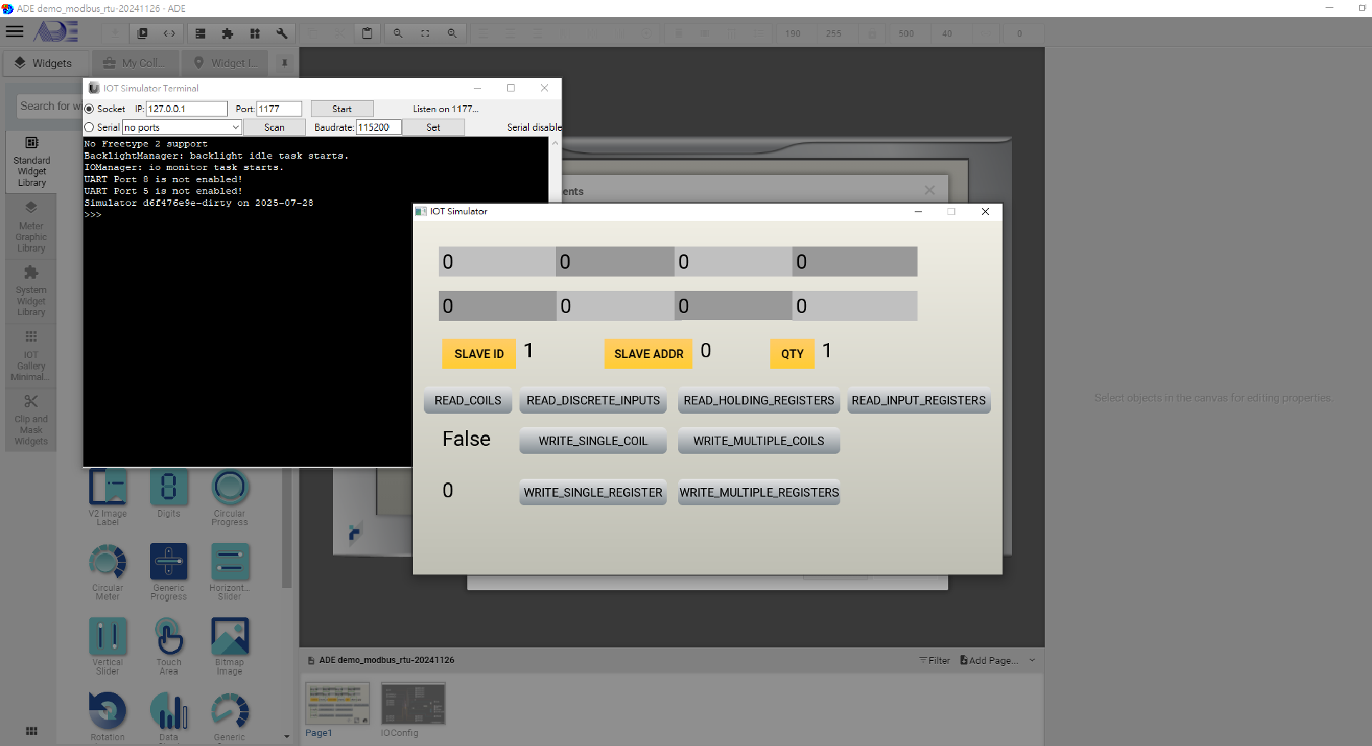This screenshot has height=746, width=1372.
Task: Open the hamburger main menu
Action: click(14, 31)
